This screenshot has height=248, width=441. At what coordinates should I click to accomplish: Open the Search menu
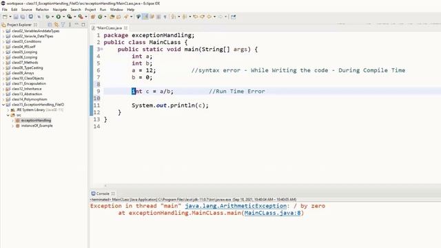click(x=76, y=10)
